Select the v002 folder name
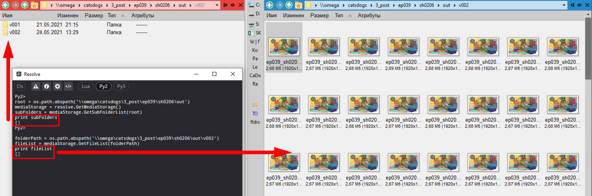 [x=15, y=33]
